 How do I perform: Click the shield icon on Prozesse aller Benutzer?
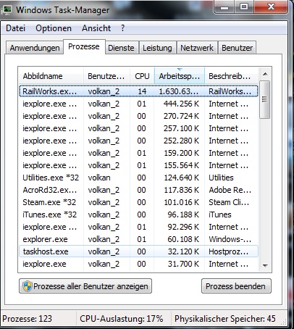28,286
